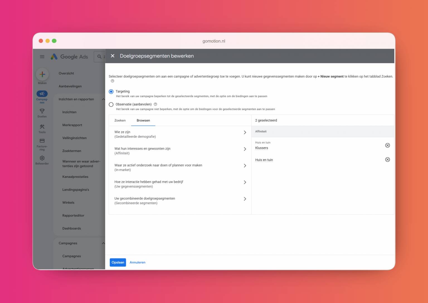The image size is (428, 303).
Task: Select the Observatie (aanbevolen) radio button
Action: pos(111,105)
